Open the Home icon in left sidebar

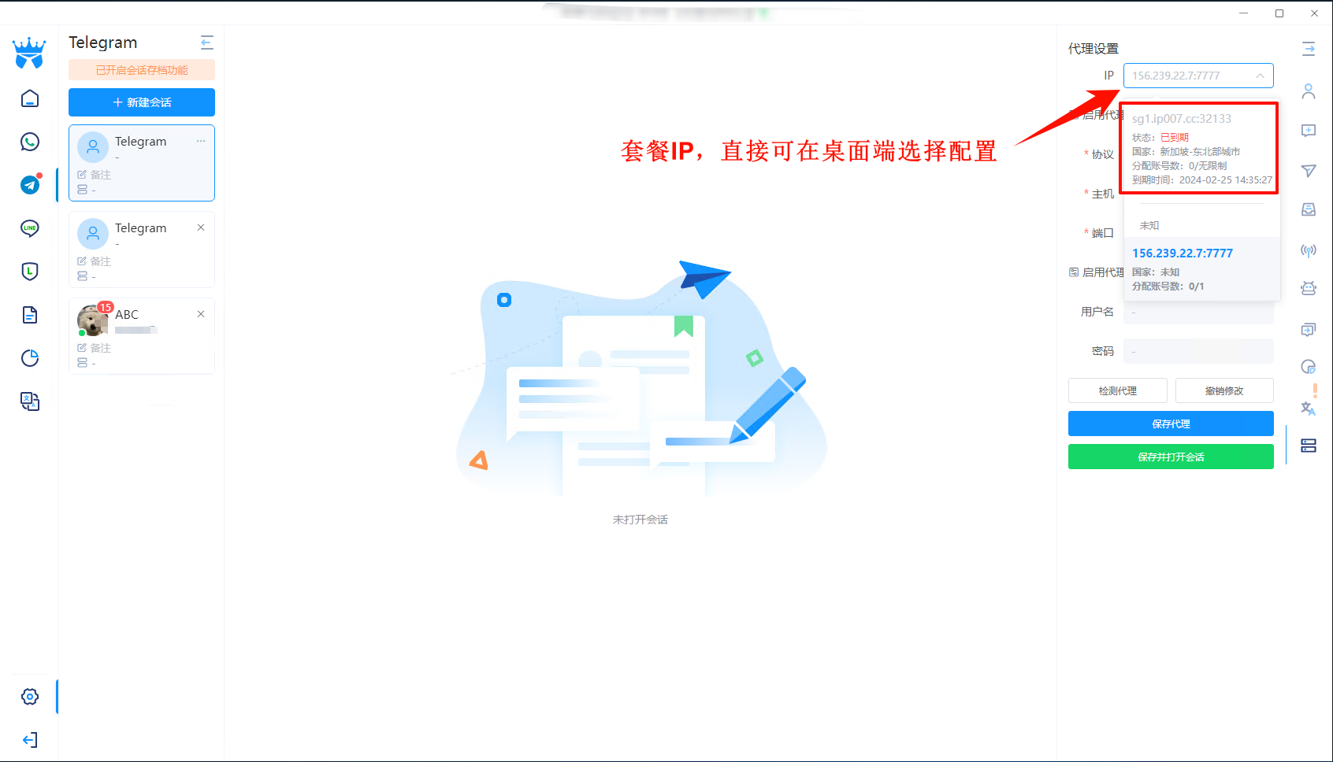[30, 98]
